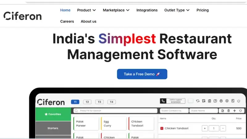Viewport: 247px width, 139px height.
Task: Select the Egg Curry menu item
Action: point(114,124)
